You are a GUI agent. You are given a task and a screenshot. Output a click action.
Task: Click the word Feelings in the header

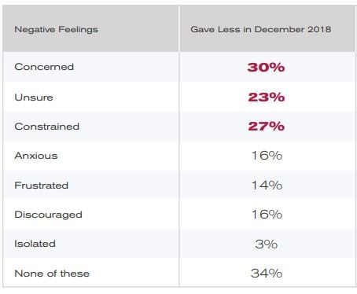tap(79, 30)
